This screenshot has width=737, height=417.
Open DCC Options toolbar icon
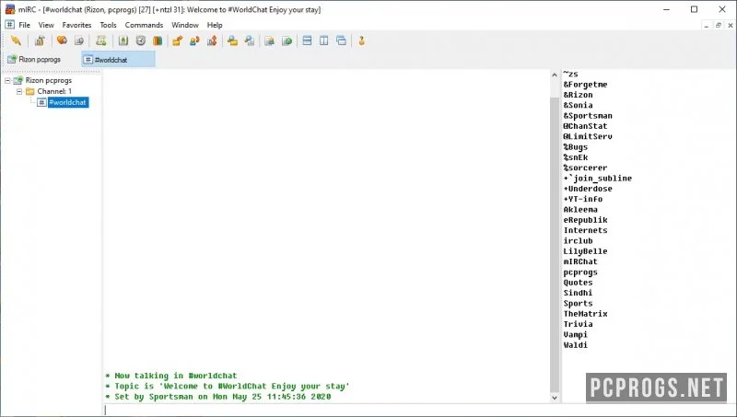coord(212,41)
